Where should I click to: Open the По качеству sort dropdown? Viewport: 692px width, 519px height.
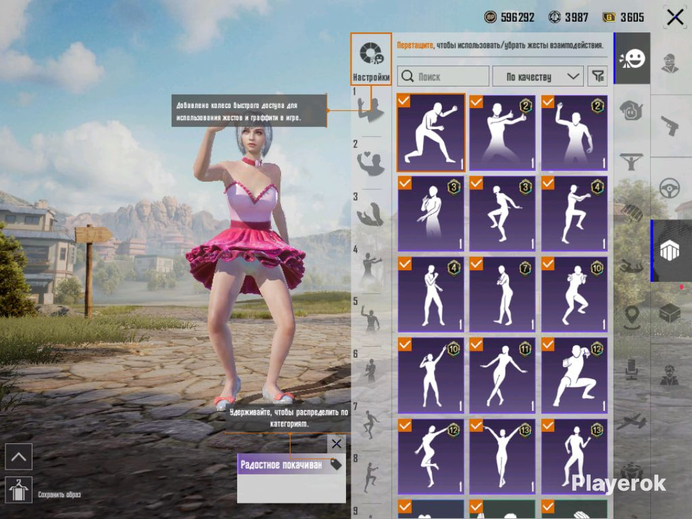pos(538,76)
